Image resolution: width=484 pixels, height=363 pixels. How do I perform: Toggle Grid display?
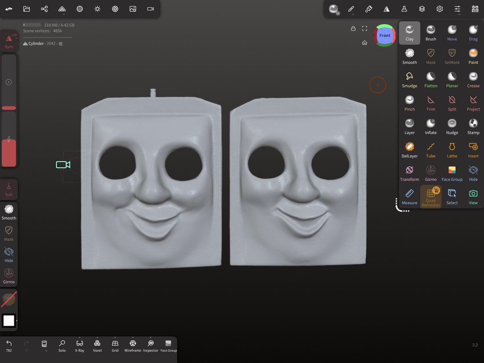[x=115, y=346]
